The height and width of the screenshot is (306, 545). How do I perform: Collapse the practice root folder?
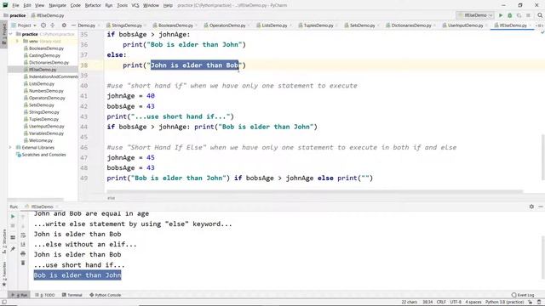(x=11, y=34)
